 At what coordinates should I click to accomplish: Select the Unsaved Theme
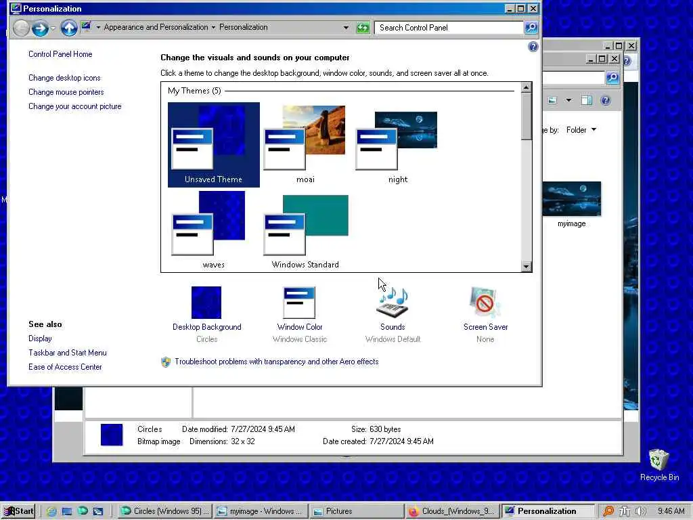(x=213, y=145)
